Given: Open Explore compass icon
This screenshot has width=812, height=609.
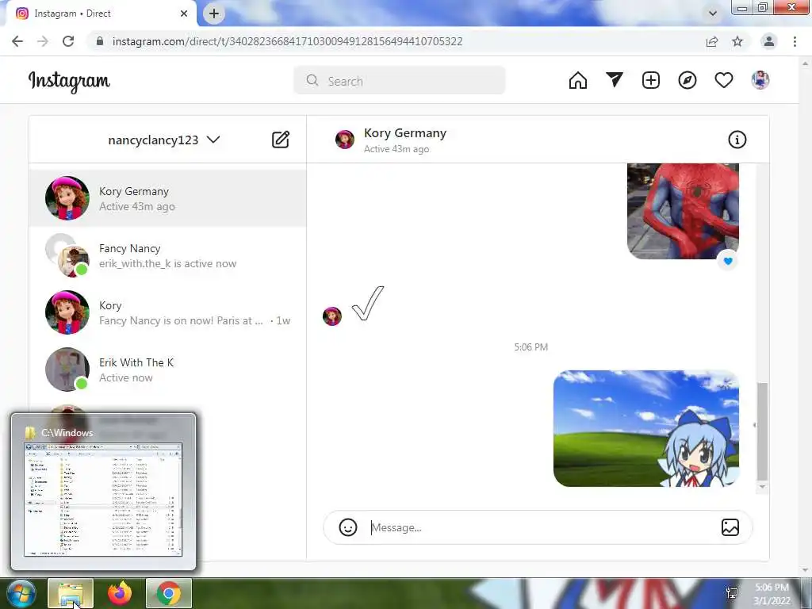Looking at the screenshot, I should (688, 80).
